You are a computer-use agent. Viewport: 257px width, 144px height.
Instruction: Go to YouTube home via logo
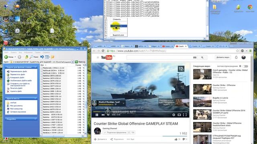pyautogui.click(x=107, y=57)
